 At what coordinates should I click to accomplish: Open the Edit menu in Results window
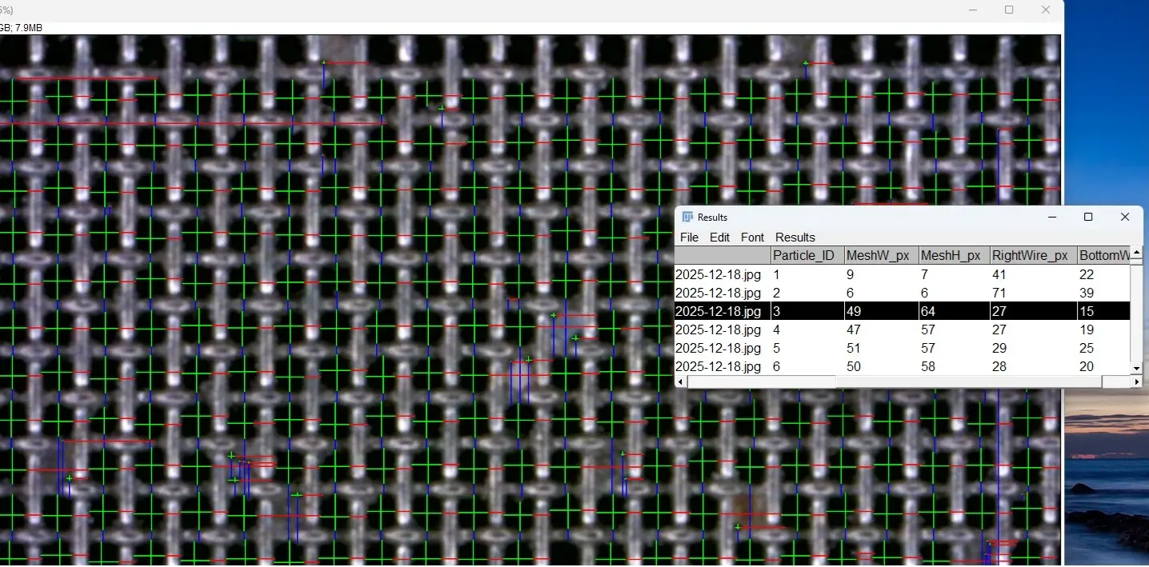[x=719, y=238]
